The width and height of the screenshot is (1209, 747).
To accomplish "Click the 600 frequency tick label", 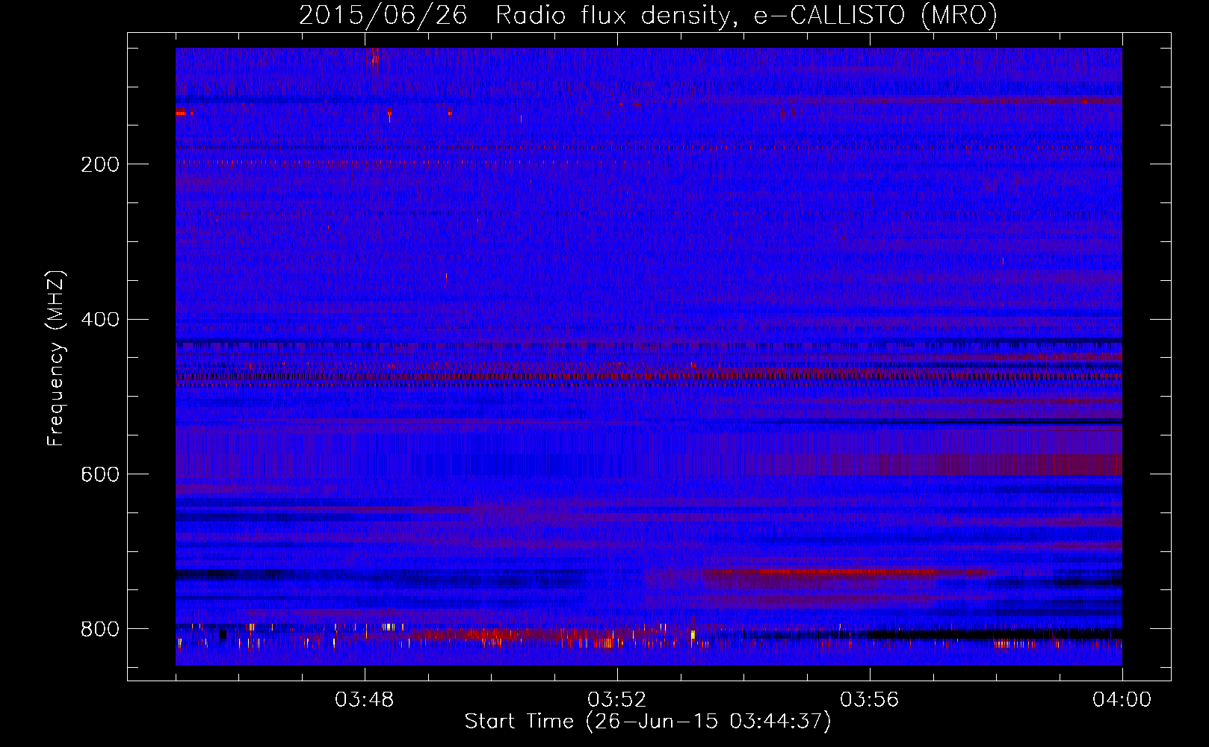I will click(100, 475).
